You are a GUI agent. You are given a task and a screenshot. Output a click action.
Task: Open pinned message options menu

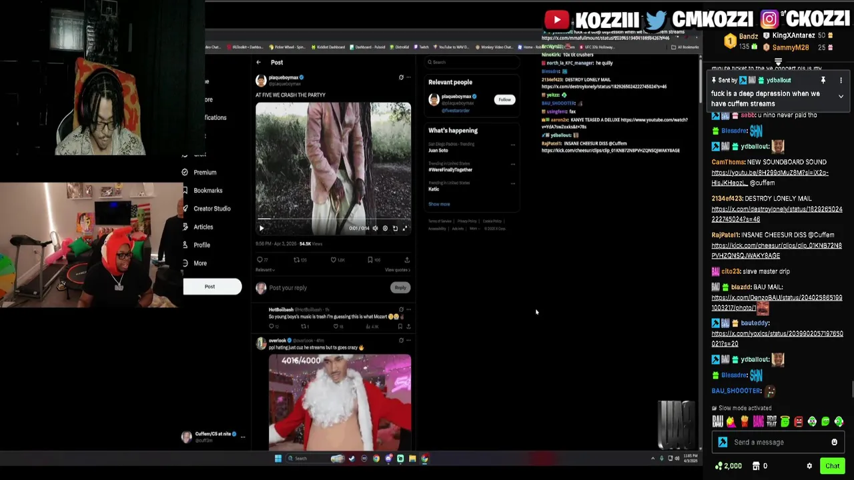coord(841,80)
